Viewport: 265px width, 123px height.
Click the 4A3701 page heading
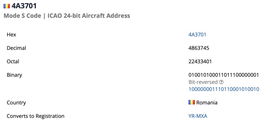24,6
